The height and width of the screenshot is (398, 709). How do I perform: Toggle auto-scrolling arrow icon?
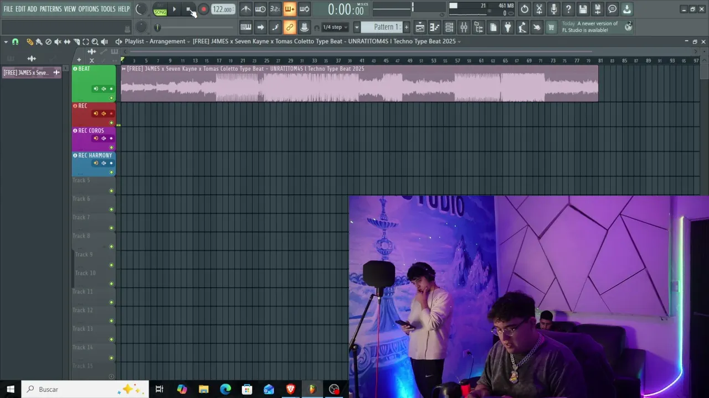(x=260, y=27)
